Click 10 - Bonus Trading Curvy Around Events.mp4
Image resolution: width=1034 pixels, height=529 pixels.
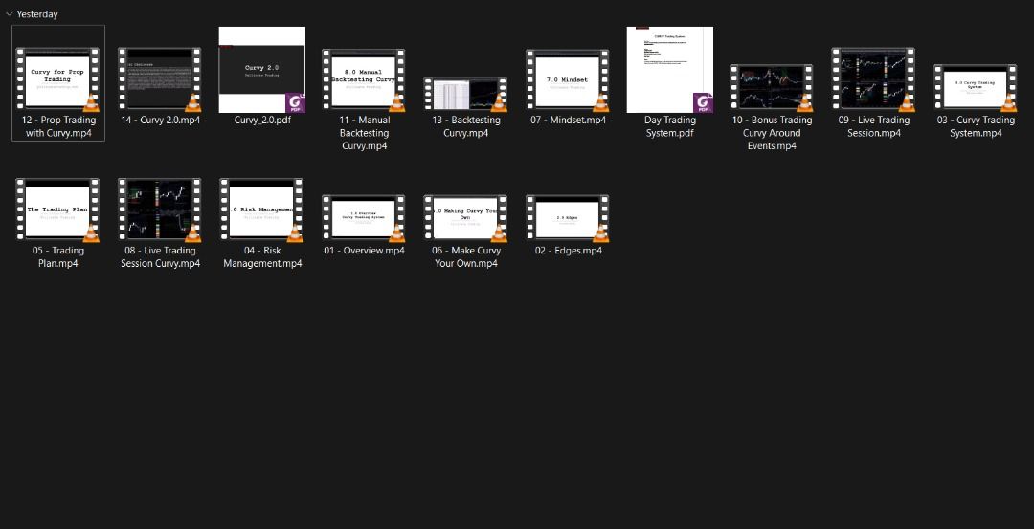[772, 88]
